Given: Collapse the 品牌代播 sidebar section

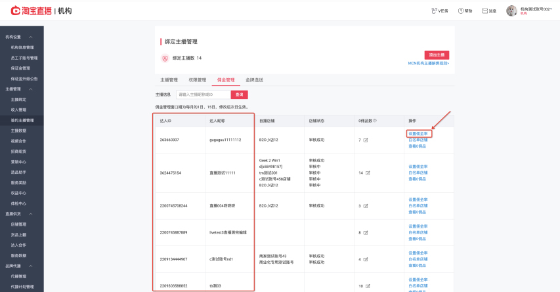Looking at the screenshot, I should [31, 266].
